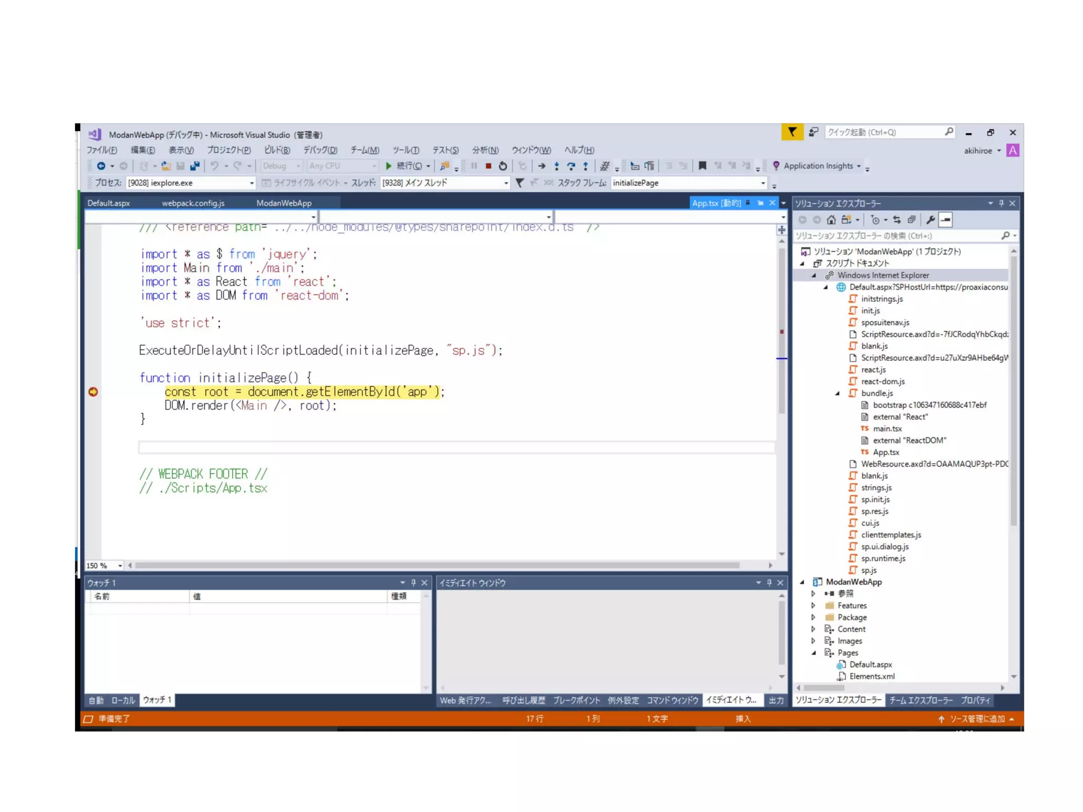This screenshot has width=1083, height=812.
Task: Click Solution Explorer Home icon
Action: click(x=831, y=220)
